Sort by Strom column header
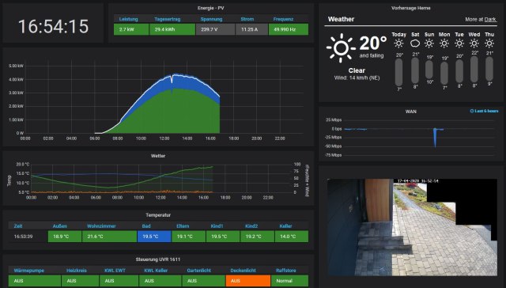 [x=247, y=19]
